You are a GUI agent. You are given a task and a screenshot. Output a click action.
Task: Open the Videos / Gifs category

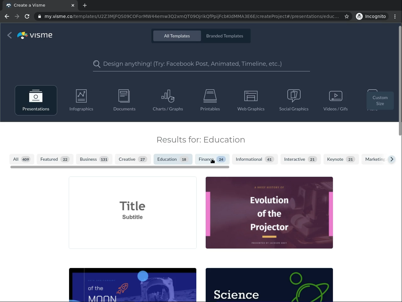(x=335, y=100)
